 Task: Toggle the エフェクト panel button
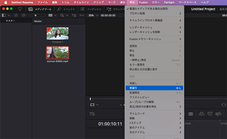click(66, 9)
